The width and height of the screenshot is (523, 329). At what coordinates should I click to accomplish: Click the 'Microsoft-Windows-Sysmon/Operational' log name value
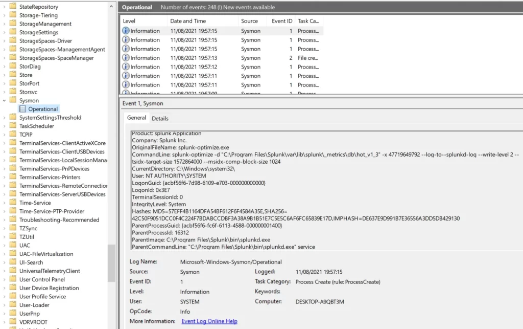(x=231, y=262)
